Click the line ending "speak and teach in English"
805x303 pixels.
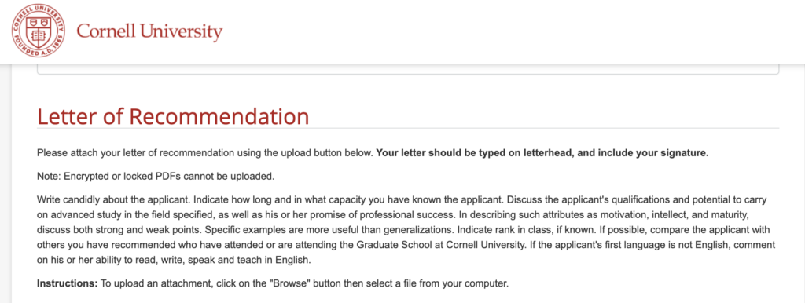click(174, 259)
